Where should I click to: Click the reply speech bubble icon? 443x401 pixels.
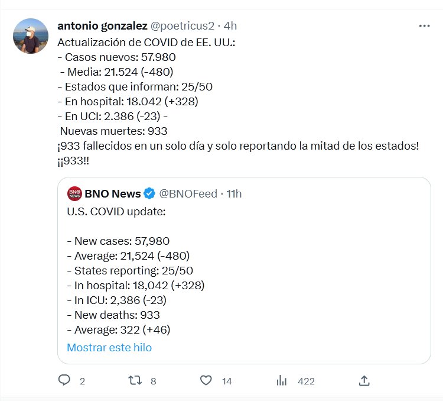pyautogui.click(x=64, y=380)
